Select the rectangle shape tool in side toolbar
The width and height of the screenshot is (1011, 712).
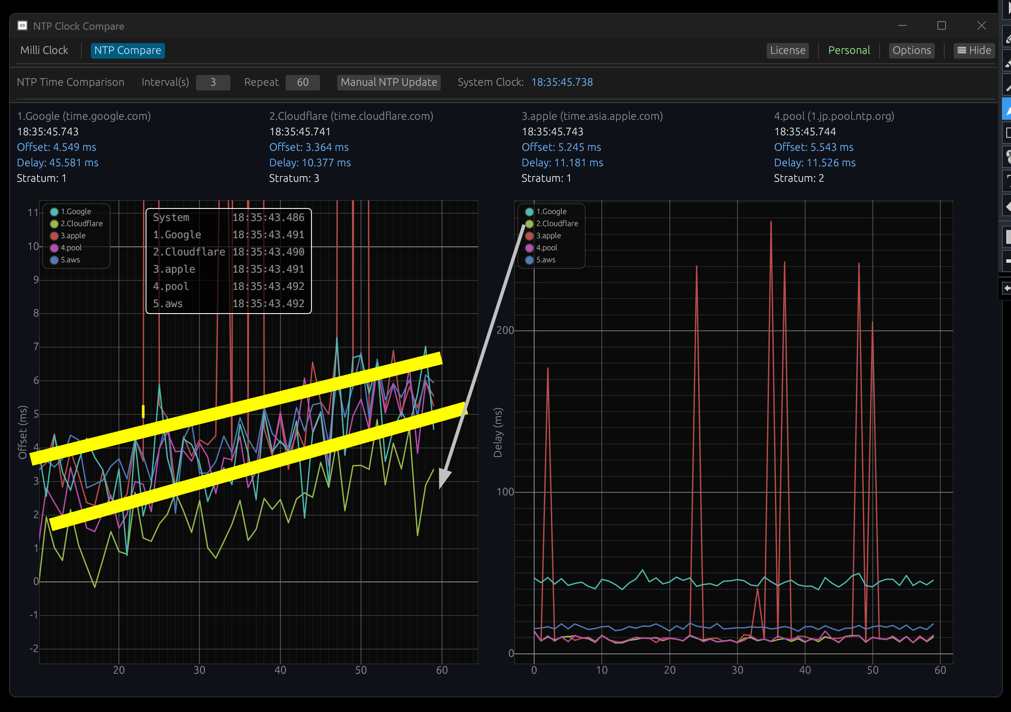pyautogui.click(x=1008, y=133)
